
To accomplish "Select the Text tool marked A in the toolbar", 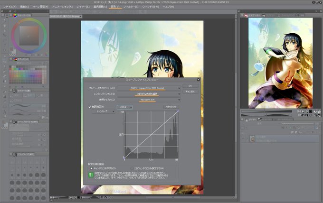I will tap(5, 112).
